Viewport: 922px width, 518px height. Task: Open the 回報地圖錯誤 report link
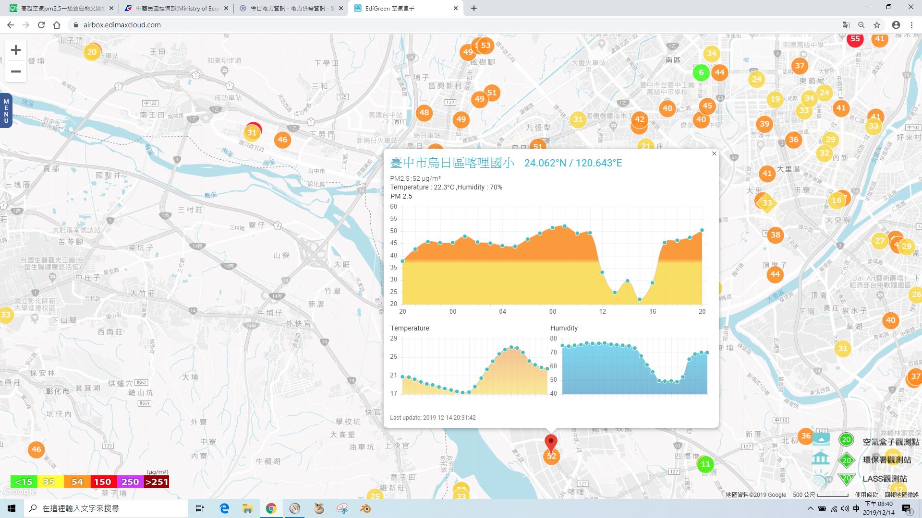coord(901,494)
